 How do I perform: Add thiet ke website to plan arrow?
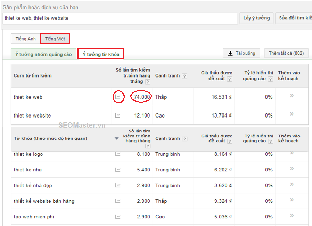[292, 114]
